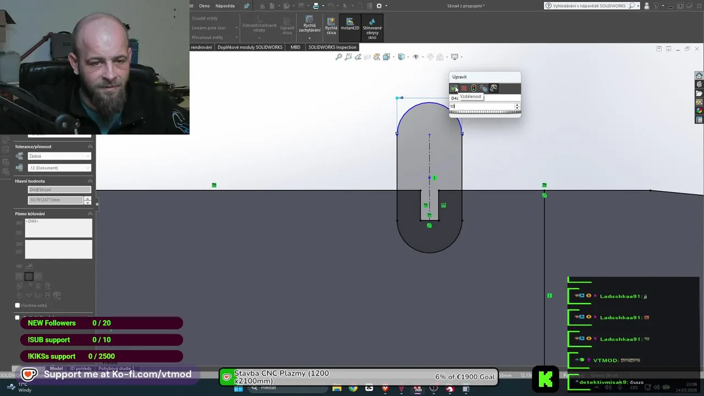The width and height of the screenshot is (704, 396).
Task: Click the Opravit skicu tool
Action: point(287,26)
